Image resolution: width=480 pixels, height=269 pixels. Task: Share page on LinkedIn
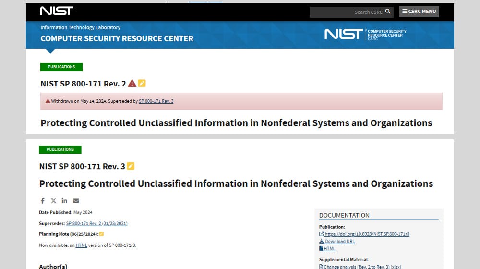click(64, 201)
